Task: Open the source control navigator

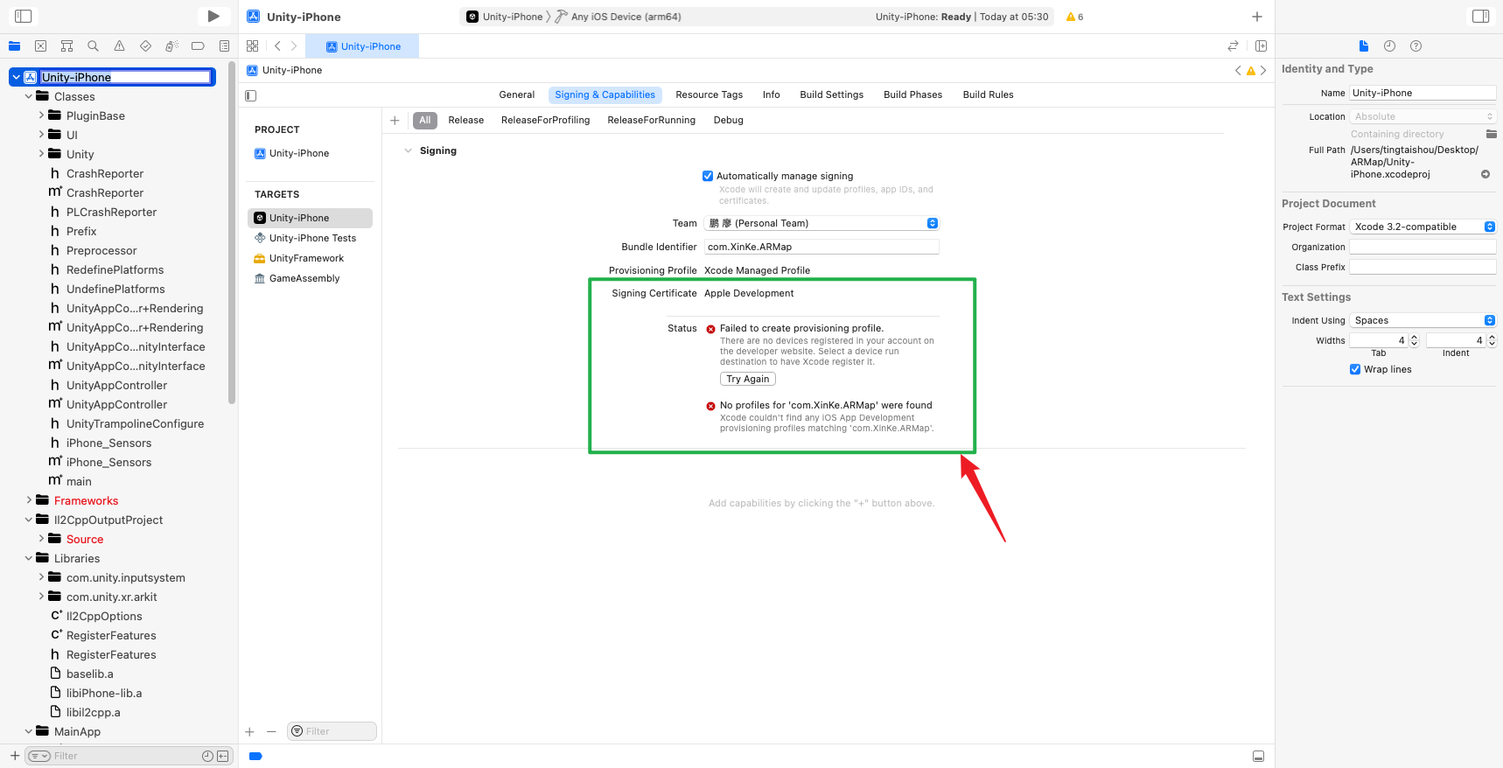Action: pyautogui.click(x=40, y=45)
